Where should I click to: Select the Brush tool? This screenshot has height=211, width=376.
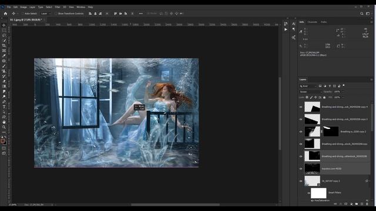point(4,66)
